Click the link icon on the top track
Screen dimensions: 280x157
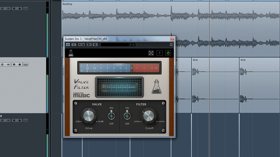(8, 9)
